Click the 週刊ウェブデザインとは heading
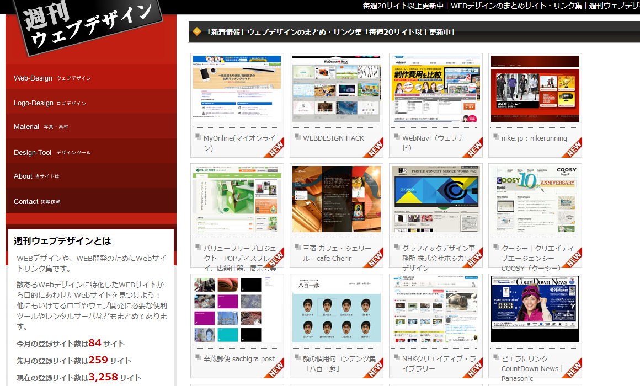Screen dimensions: 640x386 [x=62, y=241]
